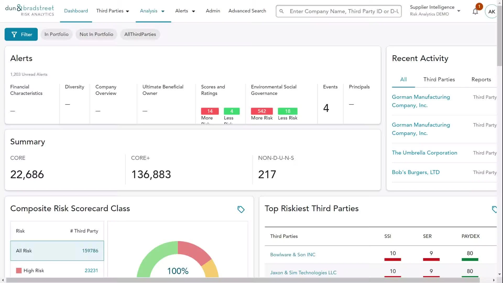Expand the Third Parties dropdown menu

pyautogui.click(x=113, y=11)
